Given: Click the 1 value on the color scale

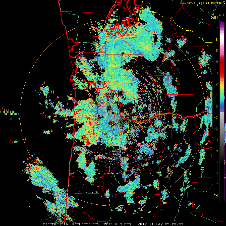Looking at the screenshot, I should point(217,95).
